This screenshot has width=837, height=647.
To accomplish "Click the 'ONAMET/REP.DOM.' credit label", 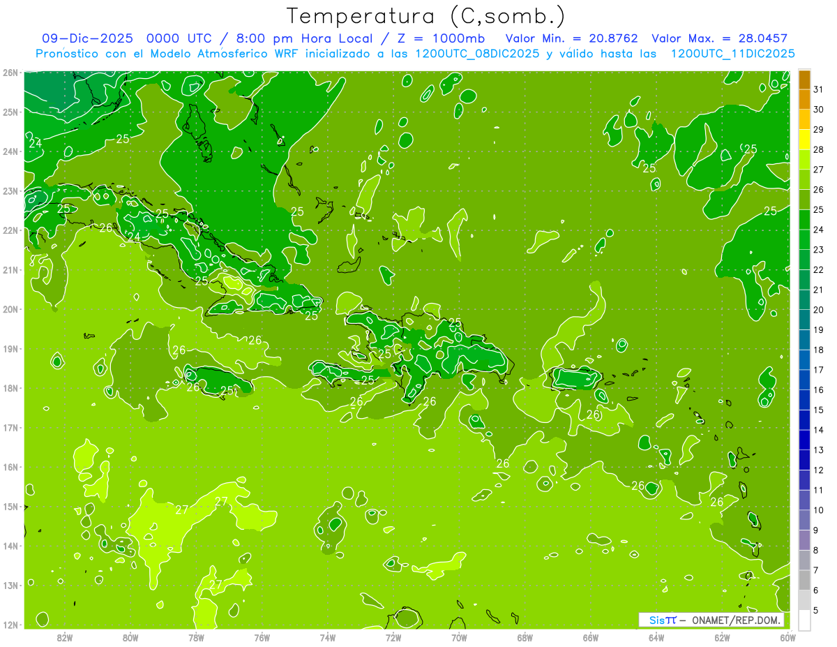I will point(736,620).
